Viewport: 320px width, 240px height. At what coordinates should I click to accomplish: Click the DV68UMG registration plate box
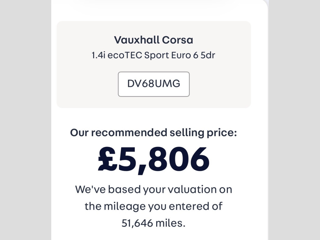153,84
